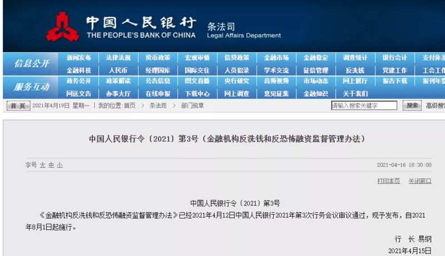Click 网送文告 link
The height and width of the screenshot is (256, 445).
click(x=78, y=93)
